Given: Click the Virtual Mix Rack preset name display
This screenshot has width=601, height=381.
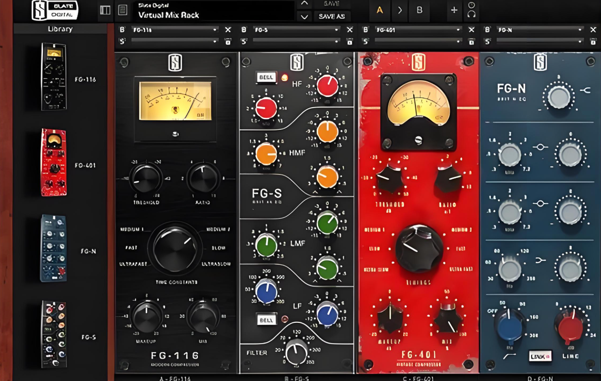Looking at the screenshot, I should click(x=214, y=11).
